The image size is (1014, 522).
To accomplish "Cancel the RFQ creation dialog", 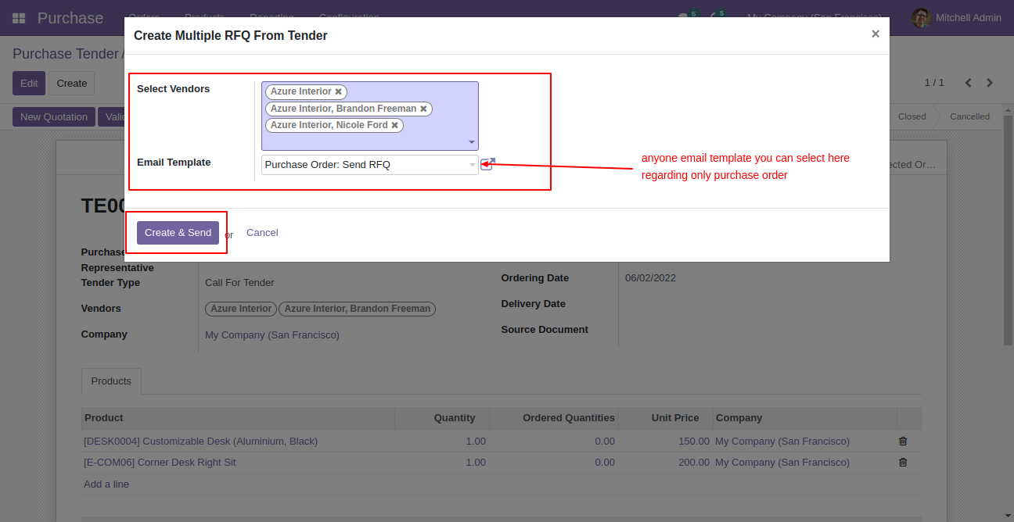I will (x=262, y=233).
